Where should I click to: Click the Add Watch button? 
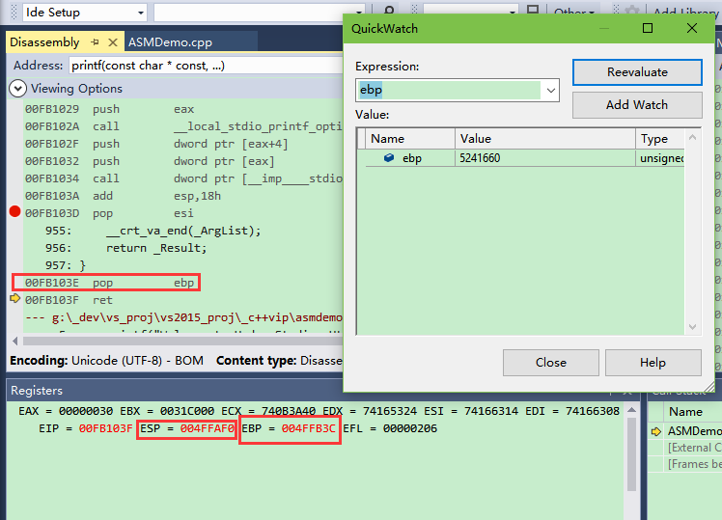click(636, 104)
